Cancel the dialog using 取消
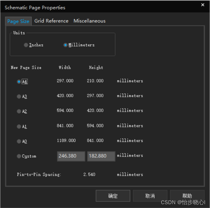 coord(150,196)
